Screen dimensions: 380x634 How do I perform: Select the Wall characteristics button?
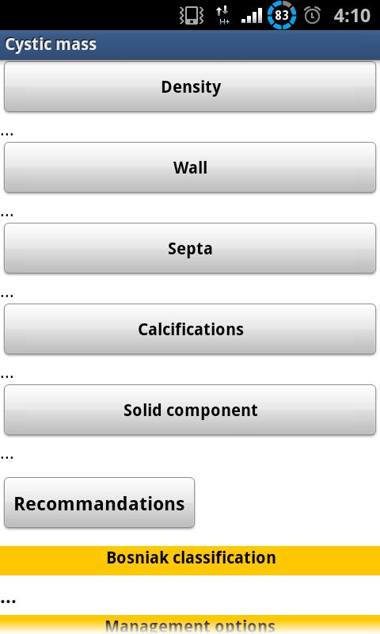[190, 167]
